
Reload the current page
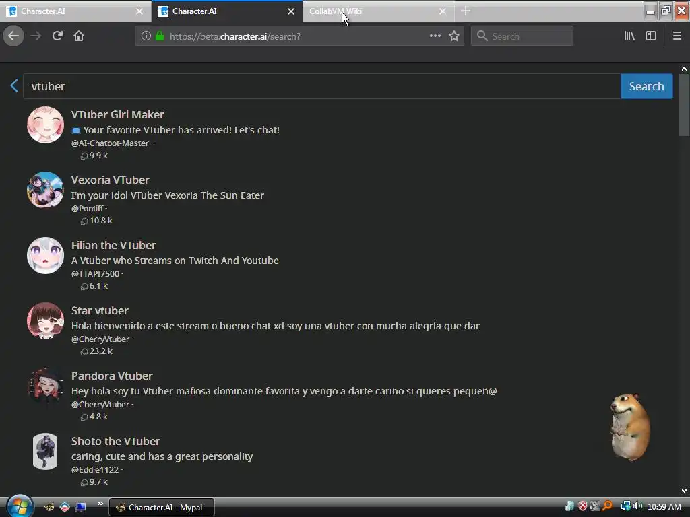pos(57,36)
